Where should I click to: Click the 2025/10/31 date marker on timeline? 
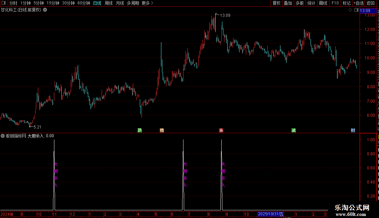(271, 214)
